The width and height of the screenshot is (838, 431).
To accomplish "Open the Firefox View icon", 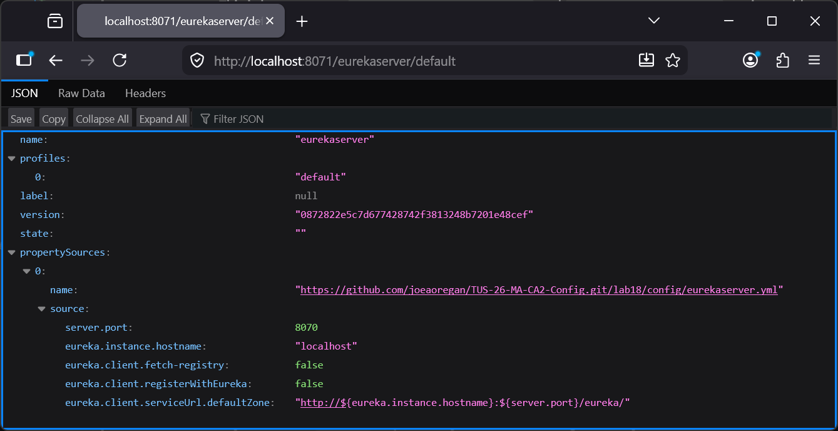I will 55,21.
